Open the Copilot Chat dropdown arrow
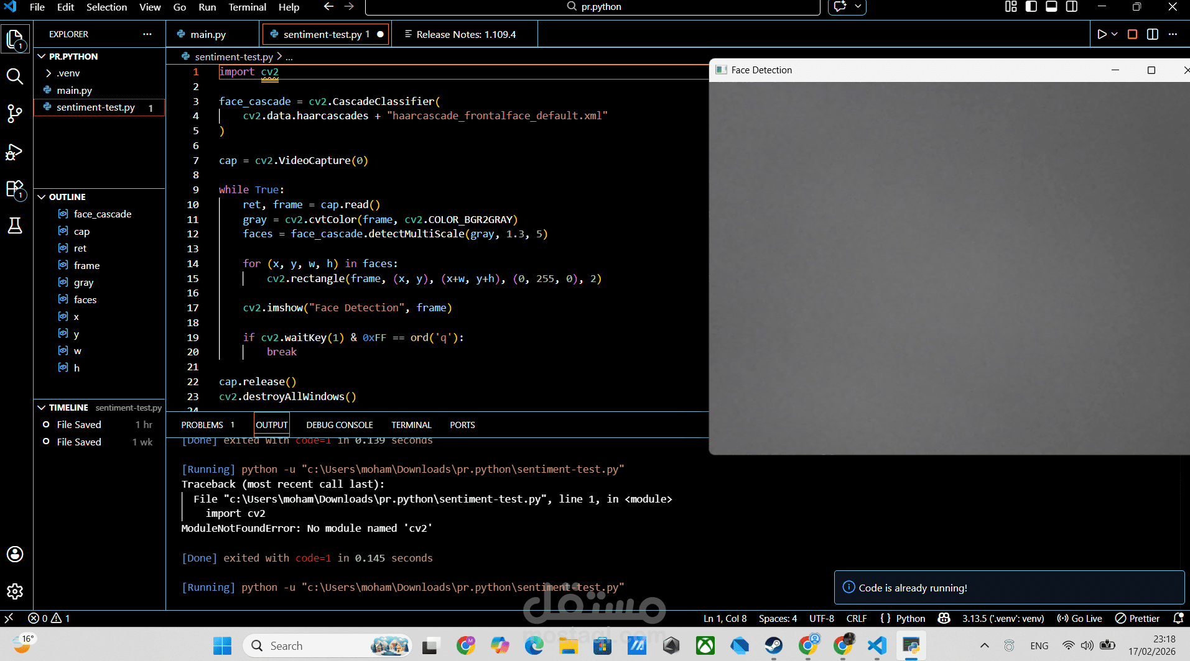1190x661 pixels. click(x=858, y=7)
